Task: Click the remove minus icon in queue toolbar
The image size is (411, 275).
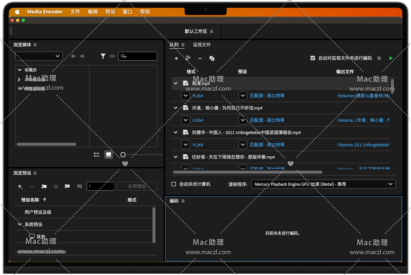Action: coord(200,58)
